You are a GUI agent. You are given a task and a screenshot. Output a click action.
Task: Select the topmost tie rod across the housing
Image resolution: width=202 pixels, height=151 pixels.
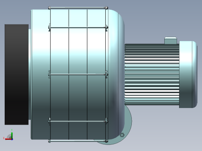click(x=78, y=8)
